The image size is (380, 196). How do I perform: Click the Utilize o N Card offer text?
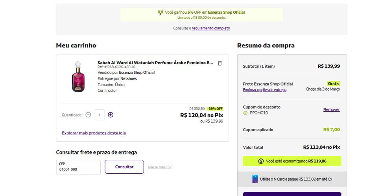(296, 179)
